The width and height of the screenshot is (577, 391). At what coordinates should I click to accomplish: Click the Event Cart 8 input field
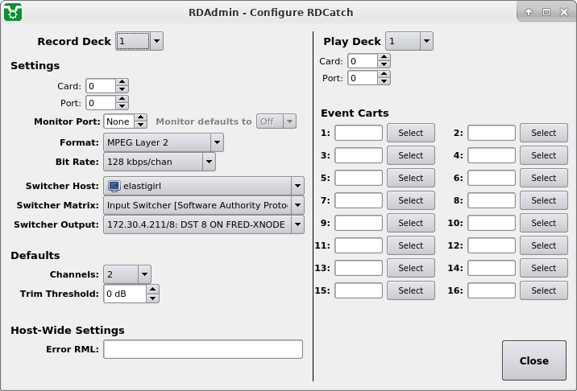coord(492,200)
